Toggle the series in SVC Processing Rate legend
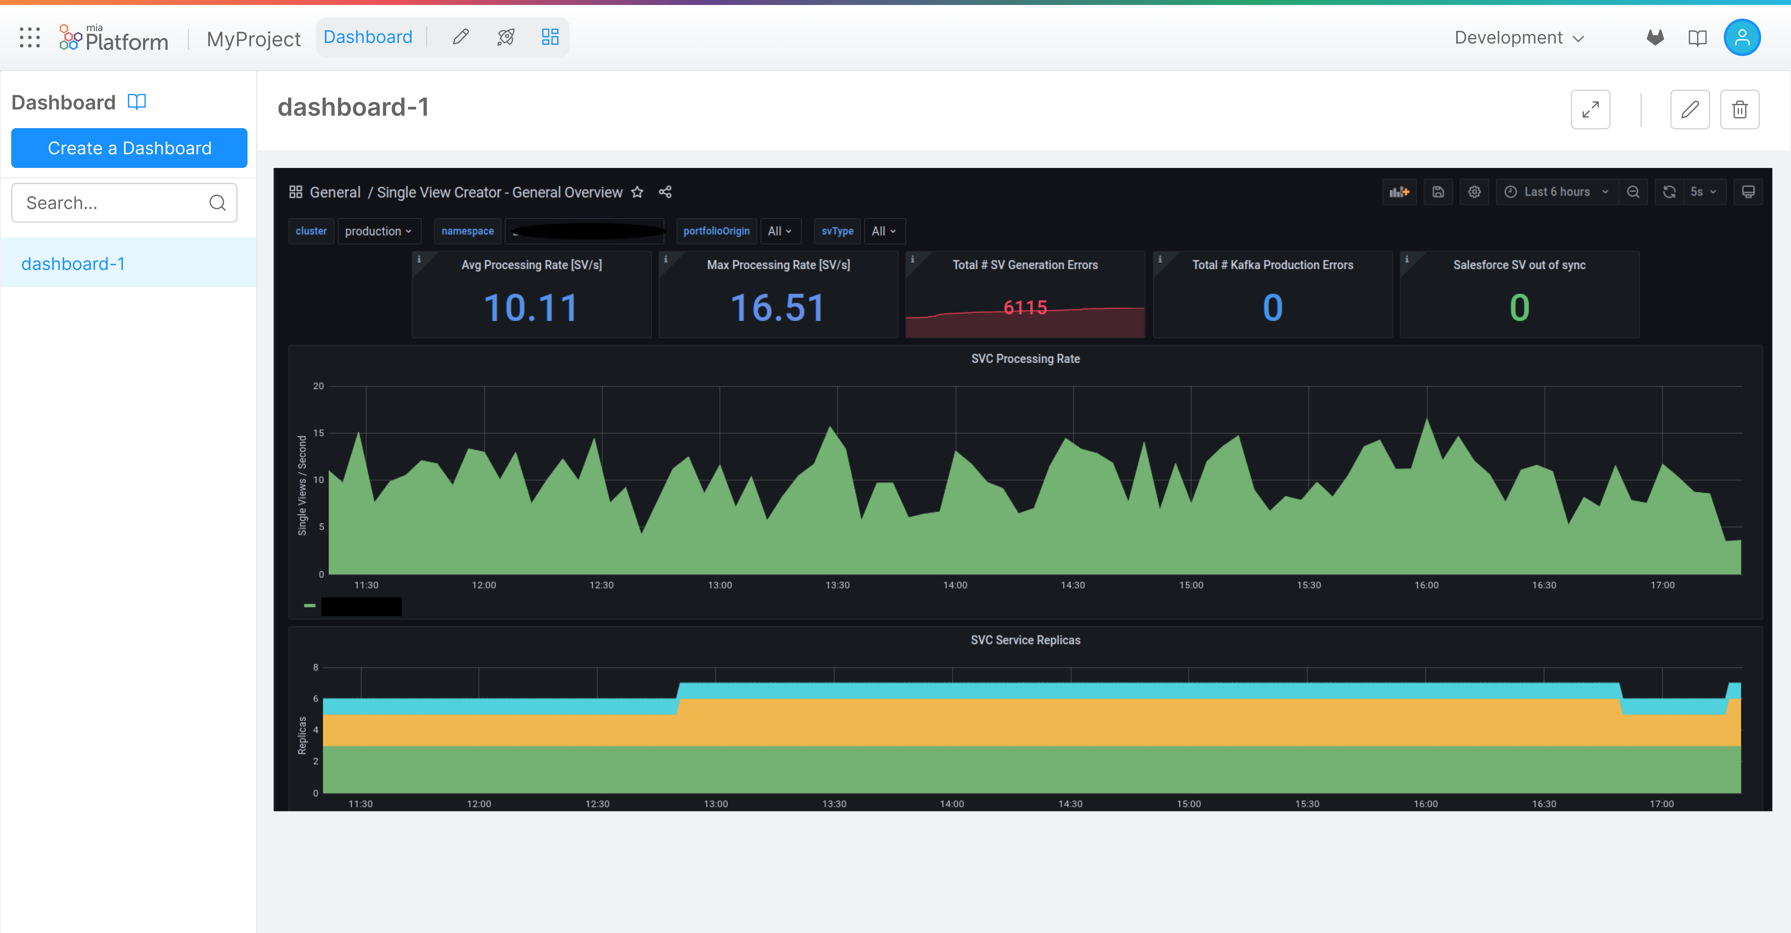This screenshot has height=933, width=1791. (353, 606)
